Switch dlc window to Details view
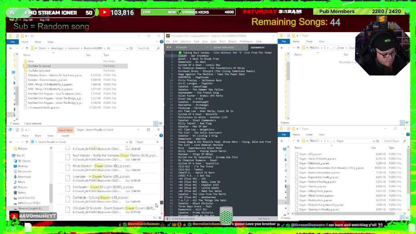The height and width of the screenshot is (234, 416). 156,123
